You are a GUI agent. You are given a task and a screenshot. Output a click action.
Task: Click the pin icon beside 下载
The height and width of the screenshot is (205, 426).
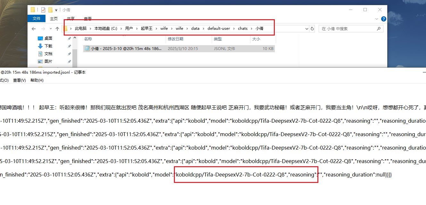pyautogui.click(x=69, y=46)
